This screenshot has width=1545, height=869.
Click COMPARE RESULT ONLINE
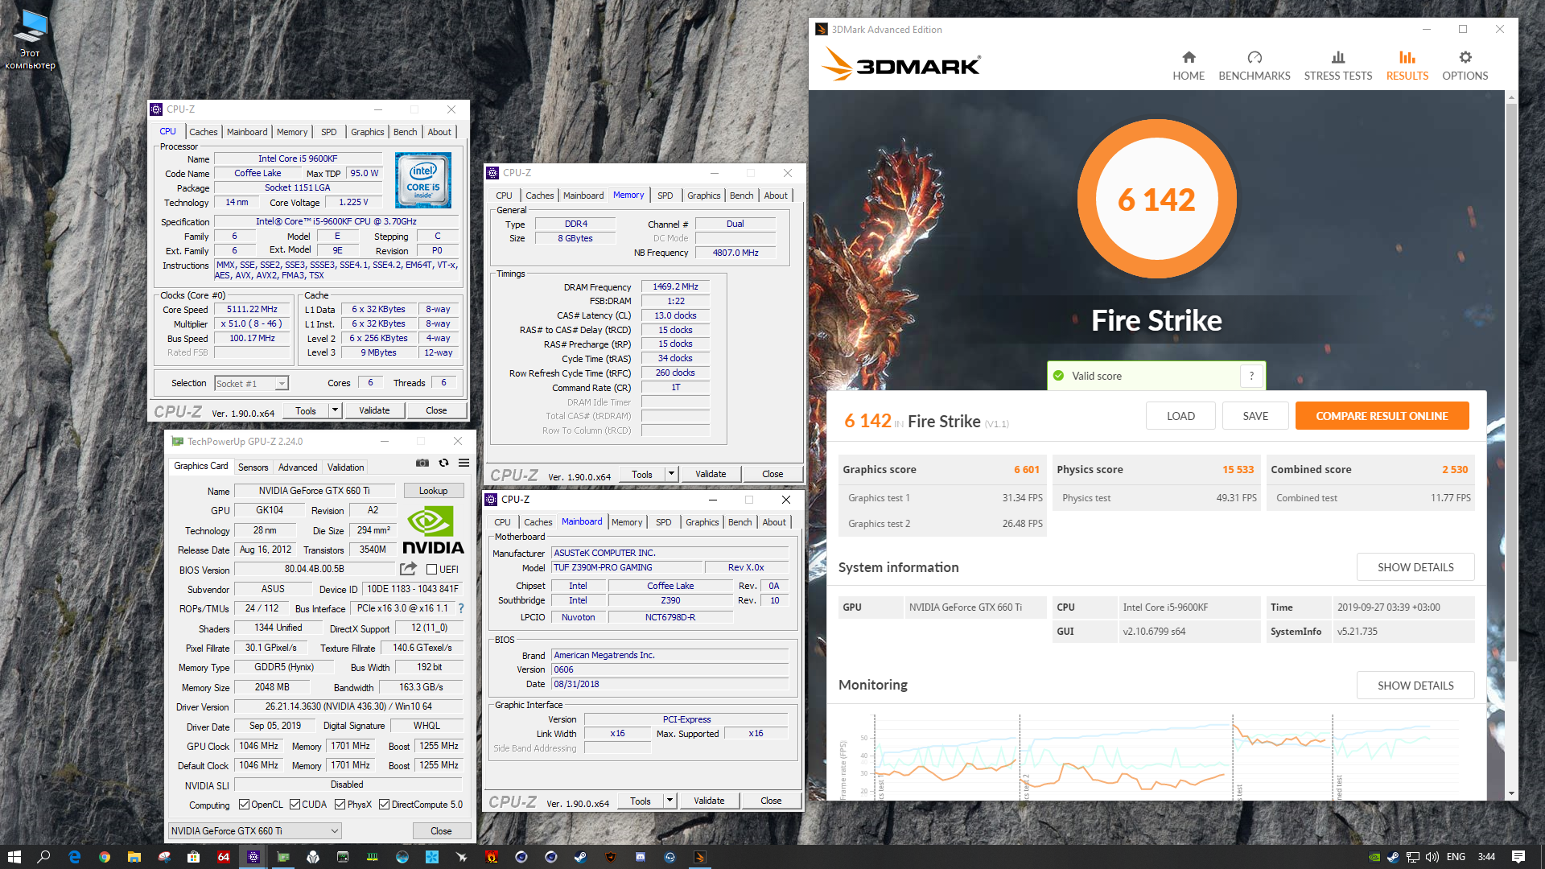(x=1382, y=416)
